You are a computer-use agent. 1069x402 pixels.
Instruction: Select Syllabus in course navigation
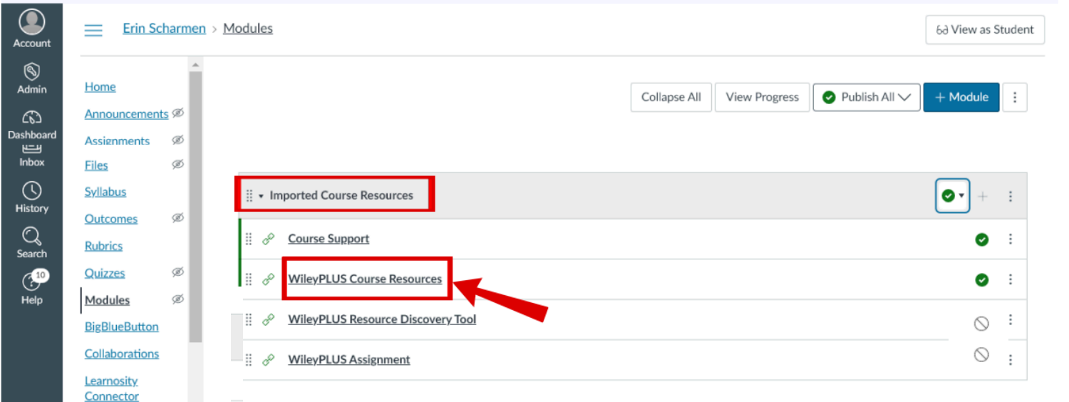(105, 192)
